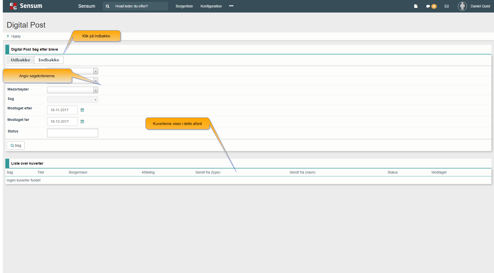The width and height of the screenshot is (494, 273).
Task: Click the Sensum logo icon
Action: [x=13, y=6]
